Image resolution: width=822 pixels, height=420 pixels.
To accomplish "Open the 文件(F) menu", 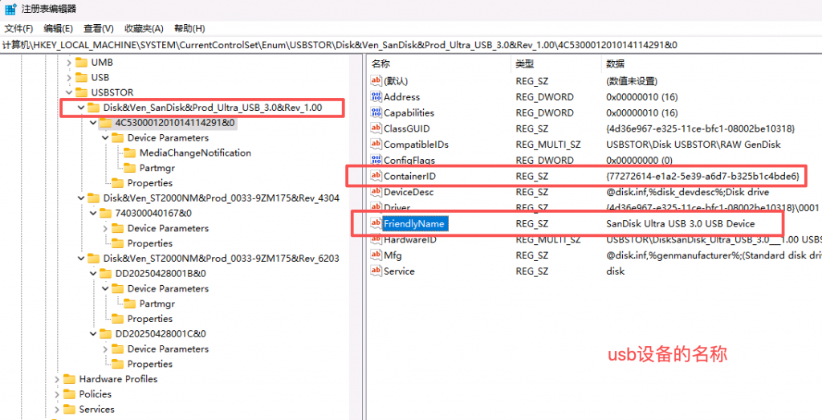I will click(18, 28).
